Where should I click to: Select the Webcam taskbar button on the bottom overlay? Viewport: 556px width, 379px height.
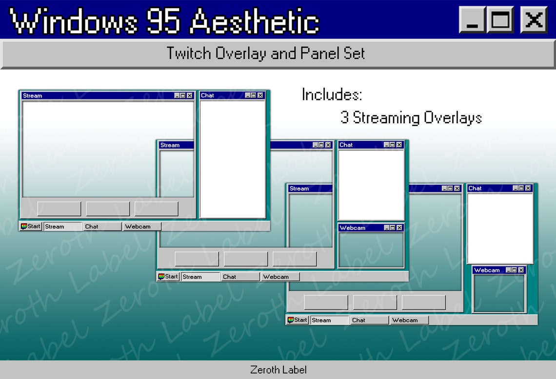pyautogui.click(x=410, y=320)
